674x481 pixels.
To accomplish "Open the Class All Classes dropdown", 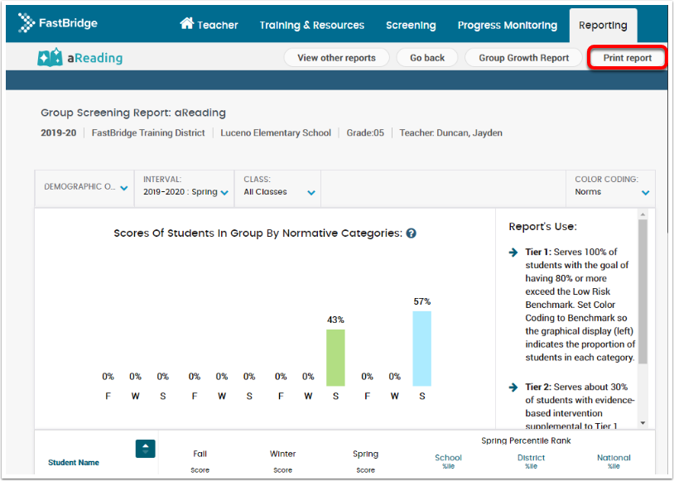I will coord(277,187).
